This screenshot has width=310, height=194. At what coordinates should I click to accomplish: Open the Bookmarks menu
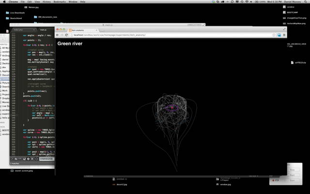click(60, 1)
